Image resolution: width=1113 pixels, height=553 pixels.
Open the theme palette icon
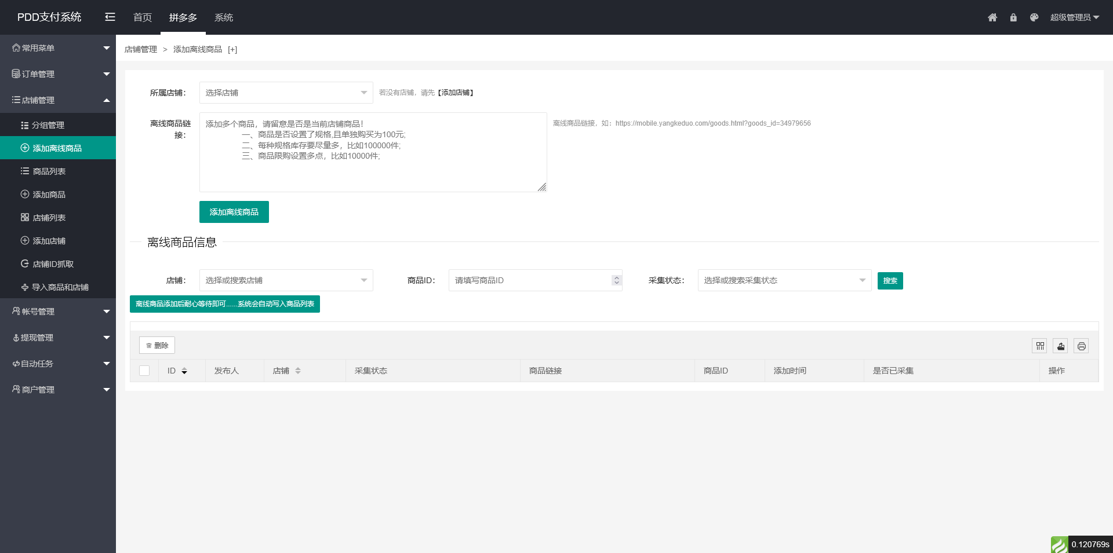pos(1034,17)
